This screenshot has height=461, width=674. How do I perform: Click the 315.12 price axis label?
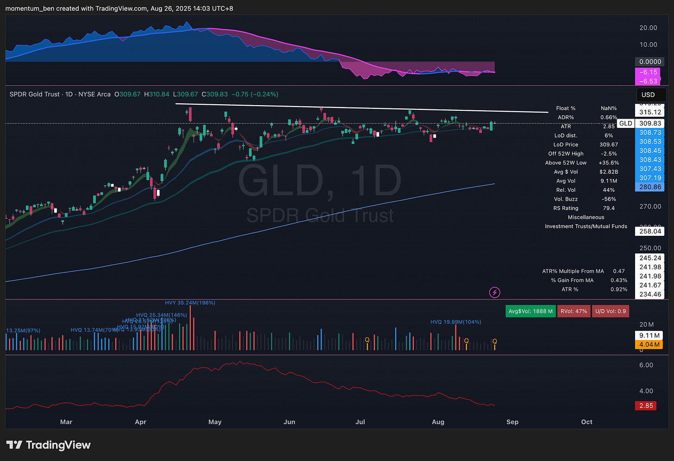click(x=650, y=112)
